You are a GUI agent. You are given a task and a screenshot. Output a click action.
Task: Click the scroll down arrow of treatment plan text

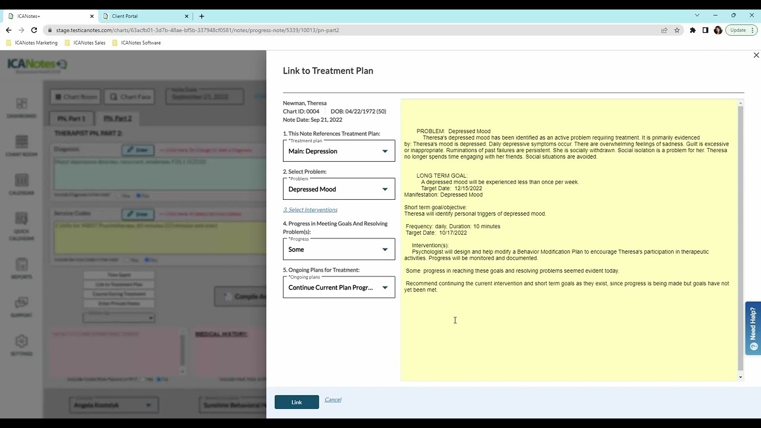pos(740,377)
